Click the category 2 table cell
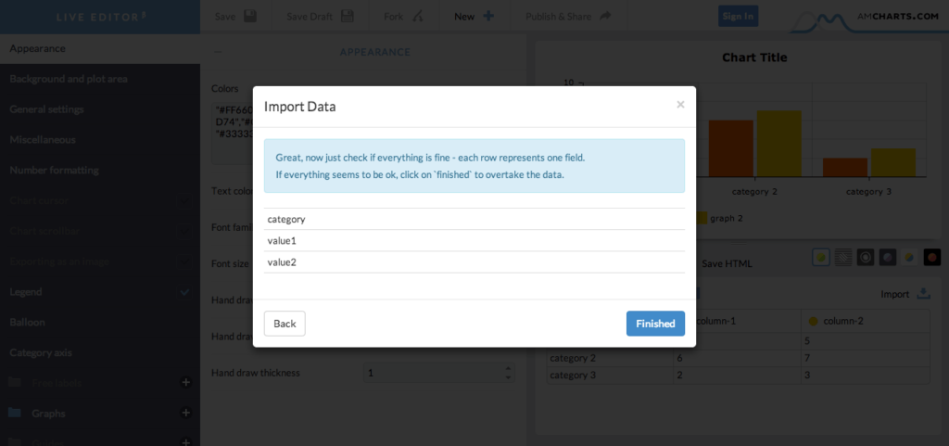 point(610,358)
